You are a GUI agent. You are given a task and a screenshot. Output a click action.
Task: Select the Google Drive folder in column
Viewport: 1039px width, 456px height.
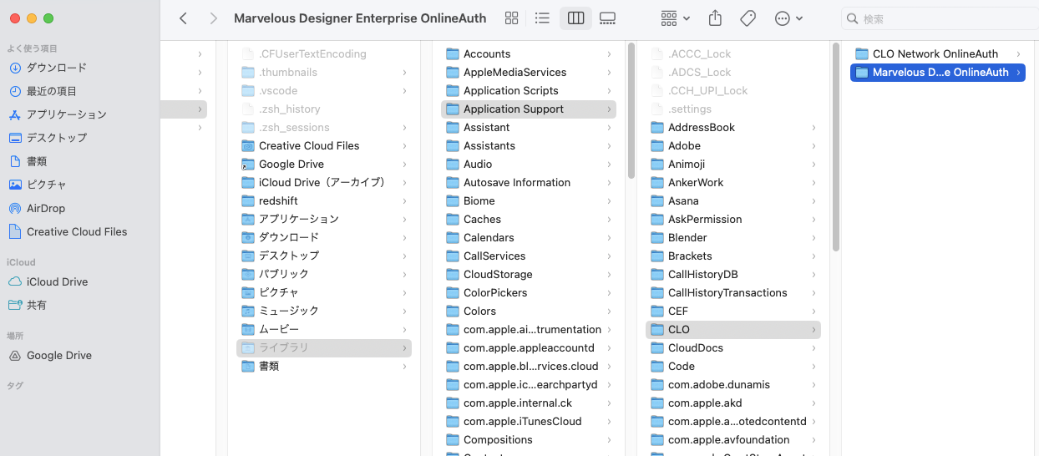[x=324, y=164]
